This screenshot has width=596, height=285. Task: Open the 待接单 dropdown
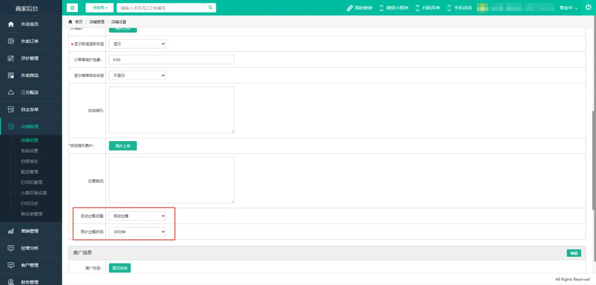tap(99, 8)
